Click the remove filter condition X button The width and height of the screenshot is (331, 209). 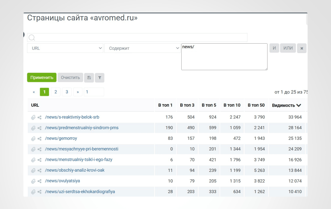coord(302,48)
